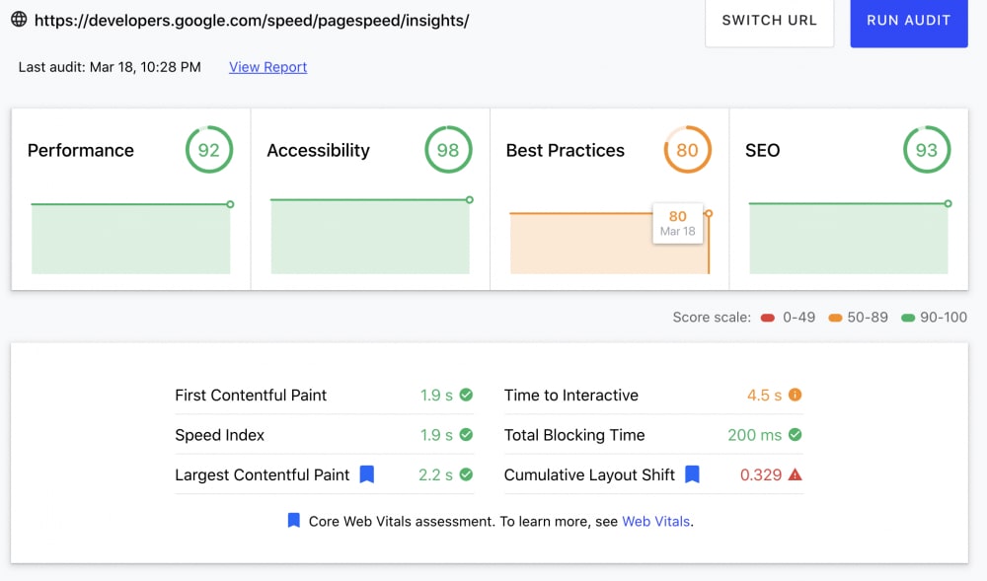The width and height of the screenshot is (987, 581).
Task: Click the red Cumulative Layout Shift warning icon
Action: click(796, 474)
